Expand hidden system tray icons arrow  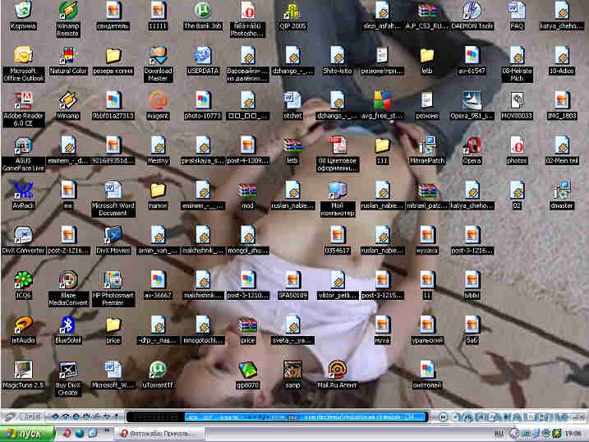click(x=513, y=434)
